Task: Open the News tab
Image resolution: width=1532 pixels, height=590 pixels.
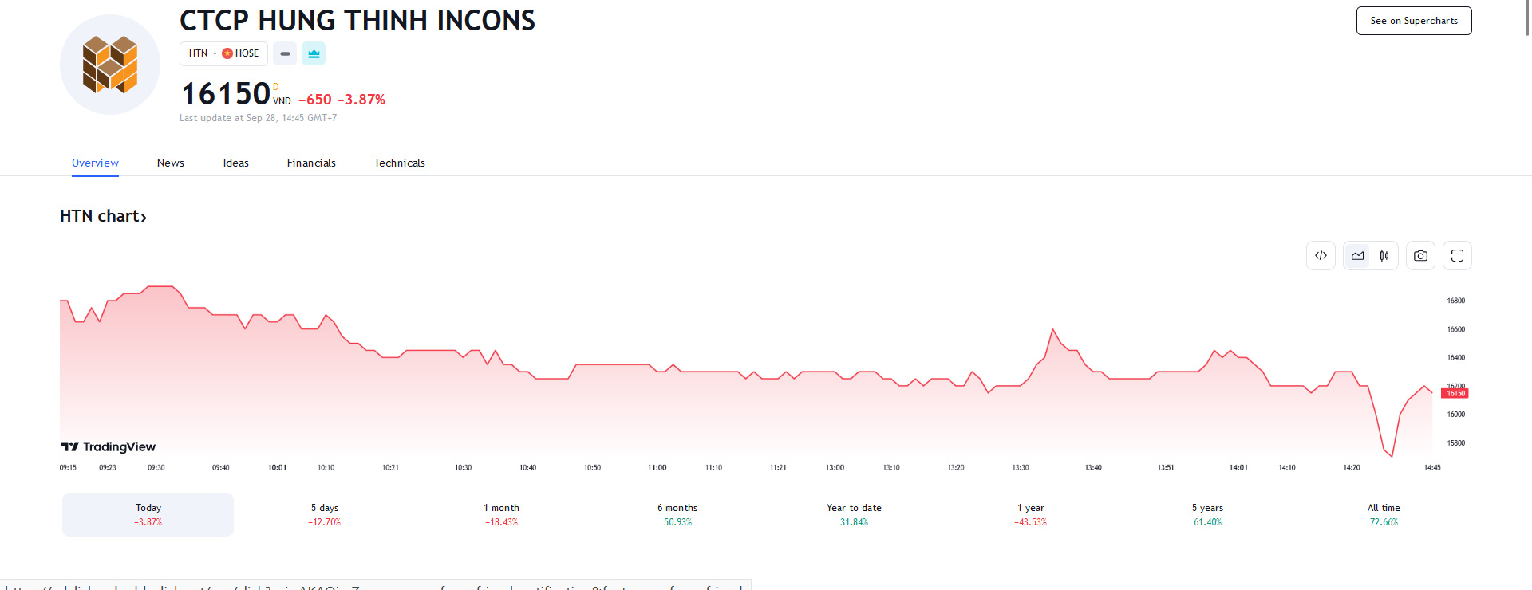Action: [171, 163]
